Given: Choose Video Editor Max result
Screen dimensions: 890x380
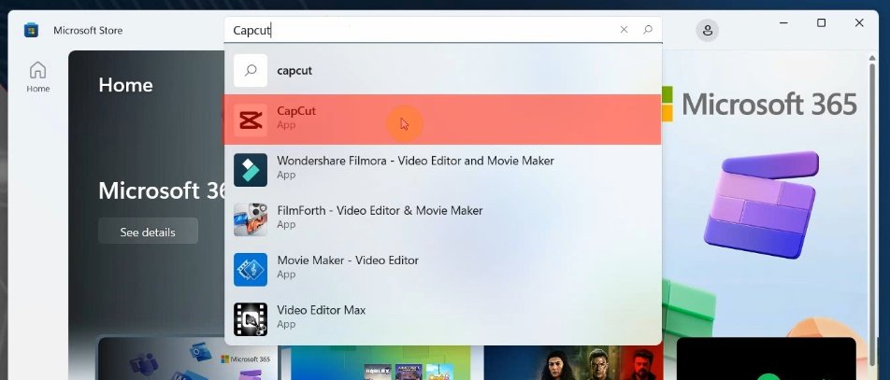Looking at the screenshot, I should pyautogui.click(x=443, y=319).
